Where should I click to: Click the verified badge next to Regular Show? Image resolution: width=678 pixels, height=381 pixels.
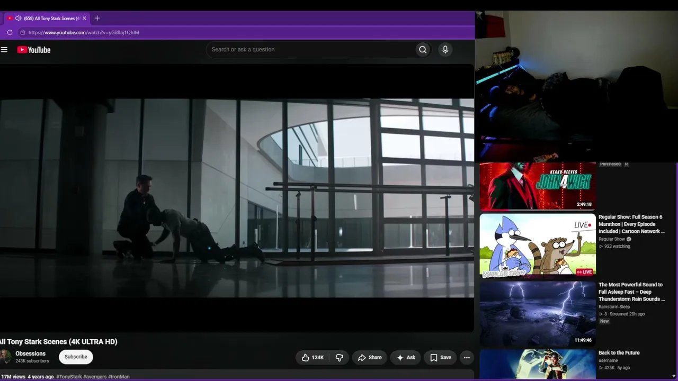629,239
